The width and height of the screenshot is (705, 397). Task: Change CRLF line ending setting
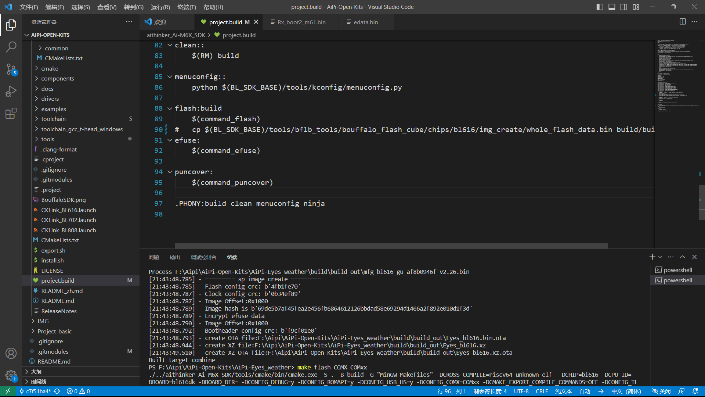[x=542, y=391]
